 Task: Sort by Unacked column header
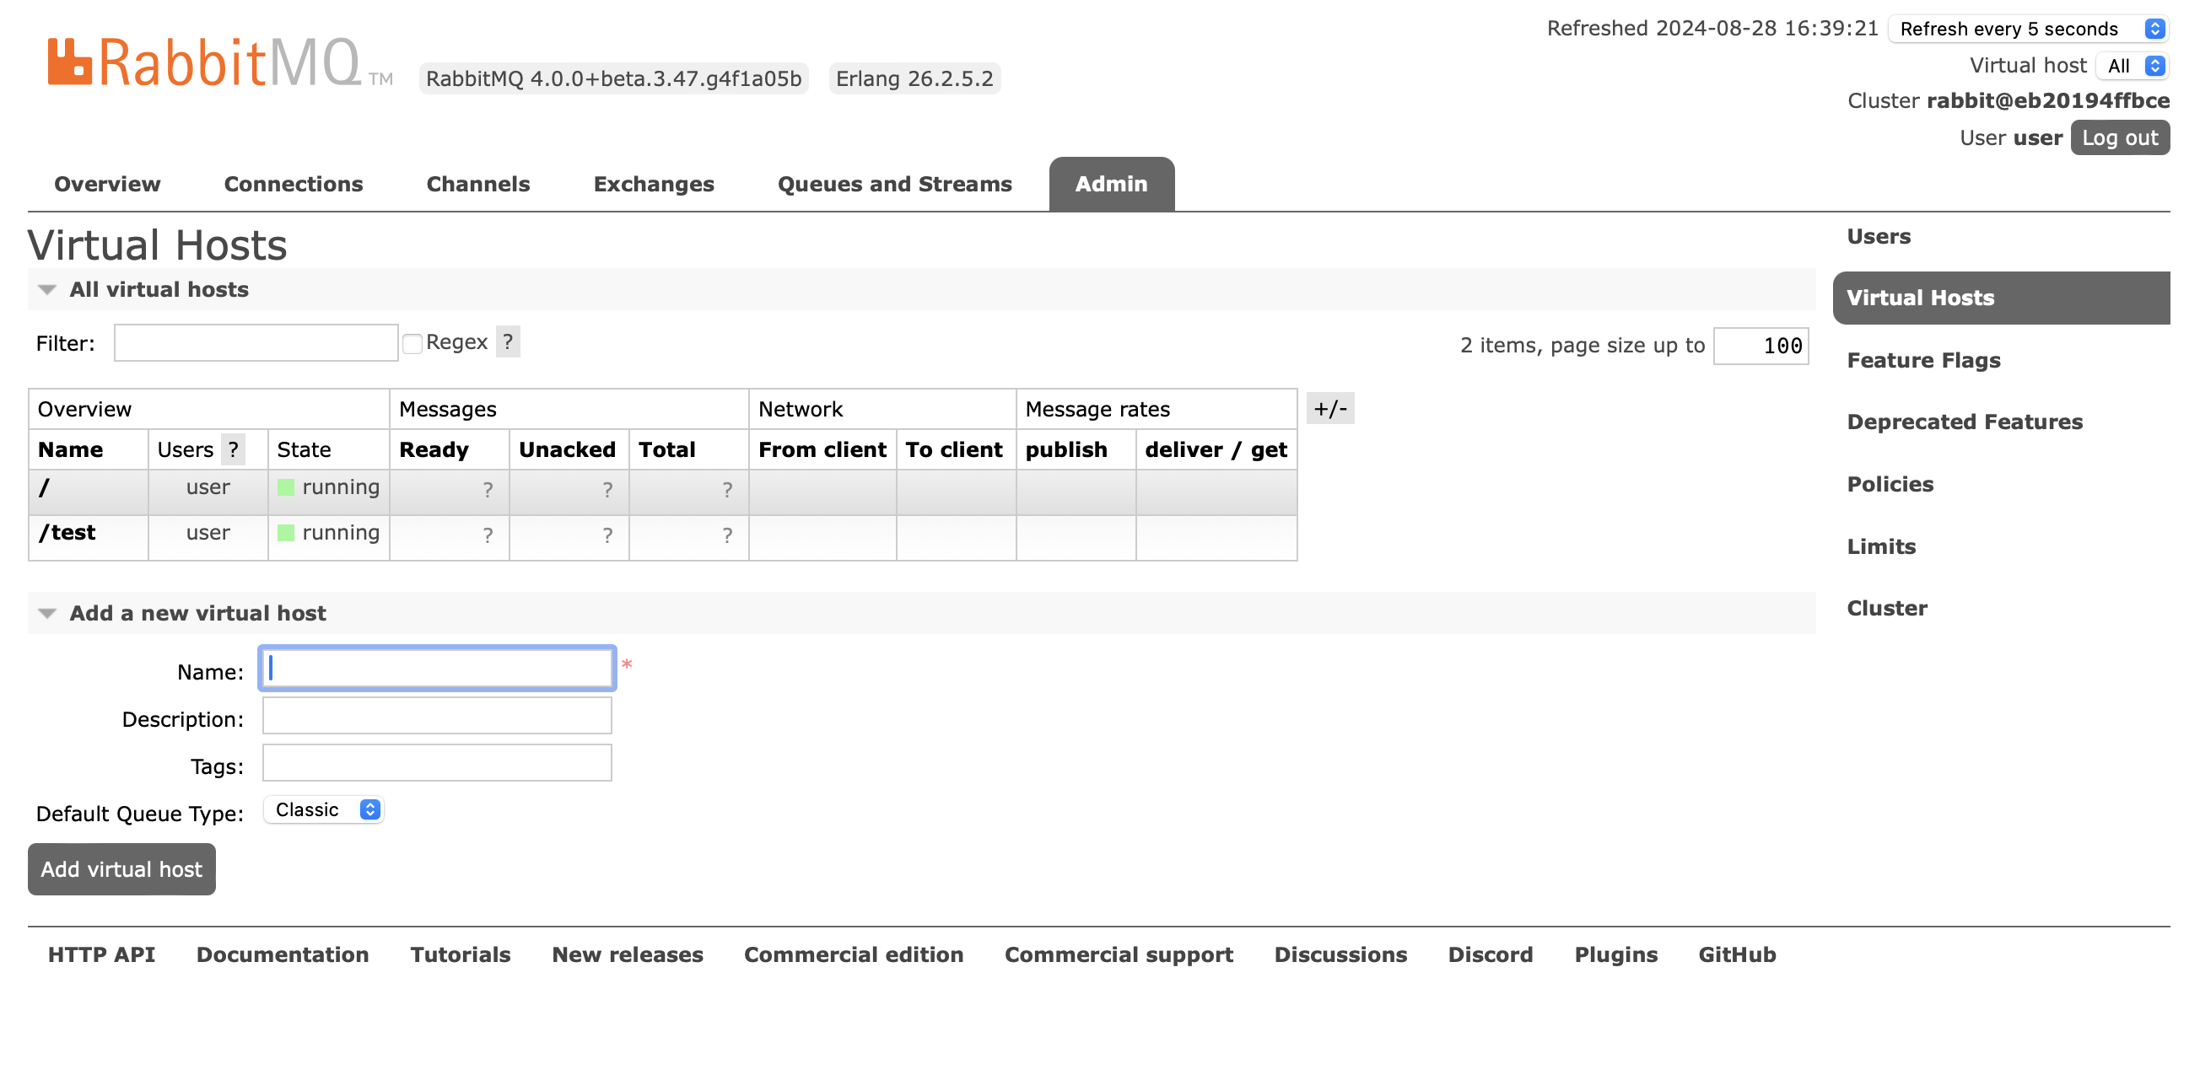(567, 450)
